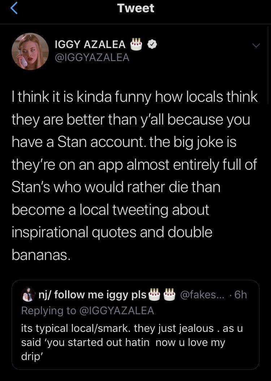
Task: Expand tweet options with the down chevron
Action: 256,46
